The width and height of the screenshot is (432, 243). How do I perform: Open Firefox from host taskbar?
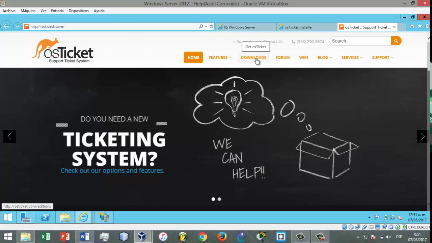tap(222, 237)
